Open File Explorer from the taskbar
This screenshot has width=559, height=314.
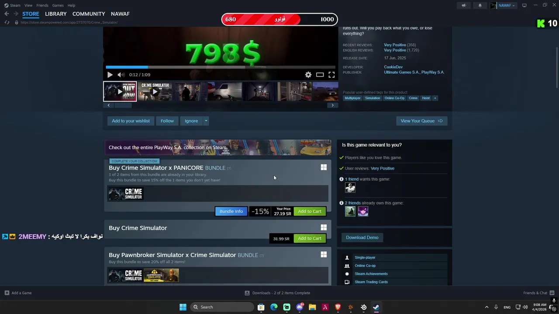pyautogui.click(x=312, y=307)
